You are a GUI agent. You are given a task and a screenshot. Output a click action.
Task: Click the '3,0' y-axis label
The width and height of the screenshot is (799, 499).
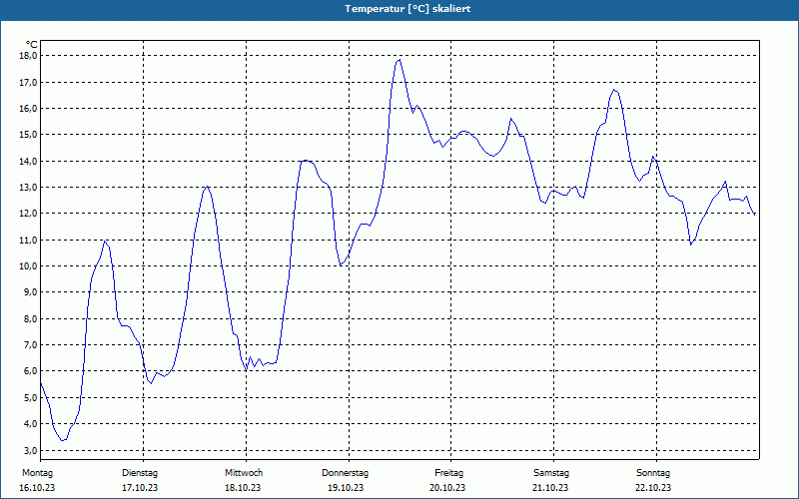pos(30,450)
